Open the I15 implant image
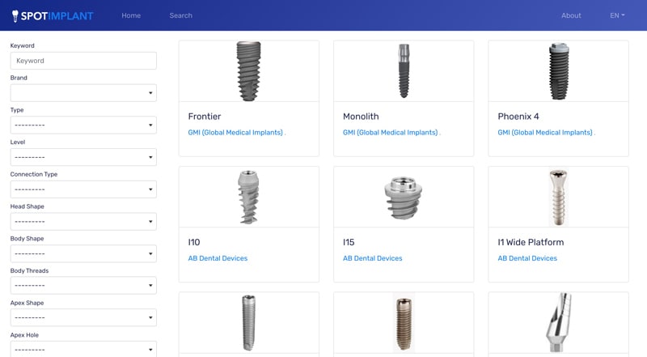Screen dimensions: 647x357 click(x=404, y=197)
